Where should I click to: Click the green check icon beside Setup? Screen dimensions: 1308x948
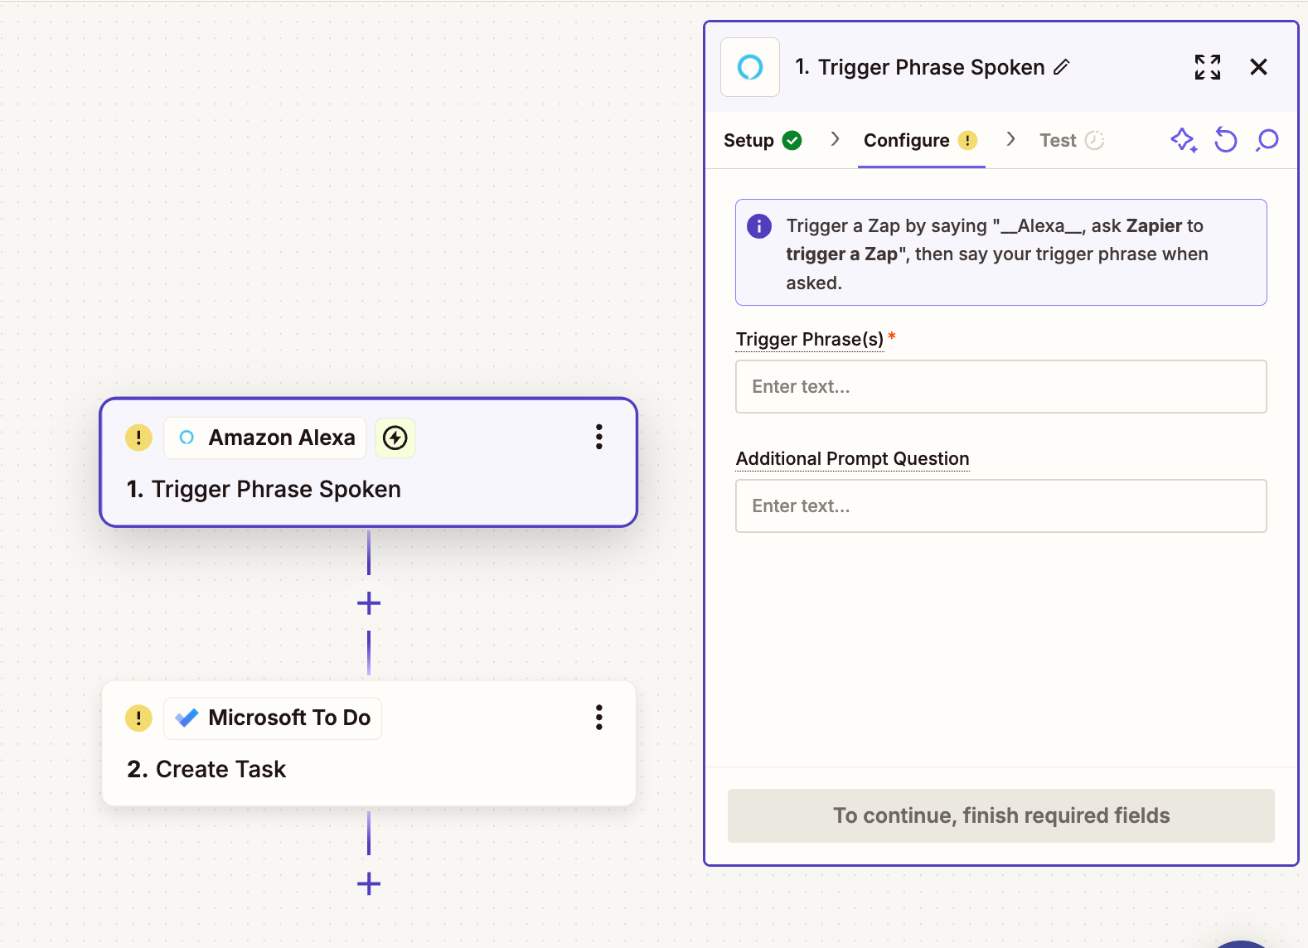[x=792, y=140]
